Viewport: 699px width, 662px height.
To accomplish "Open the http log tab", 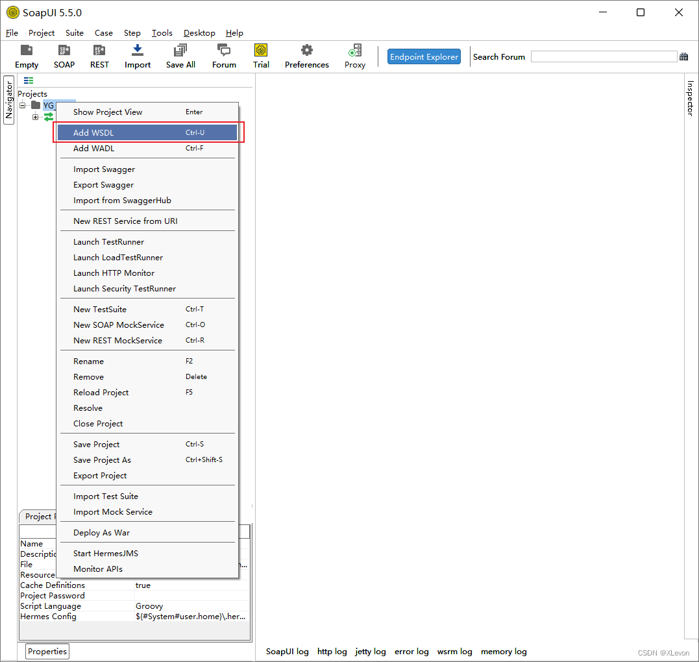I will pos(332,652).
